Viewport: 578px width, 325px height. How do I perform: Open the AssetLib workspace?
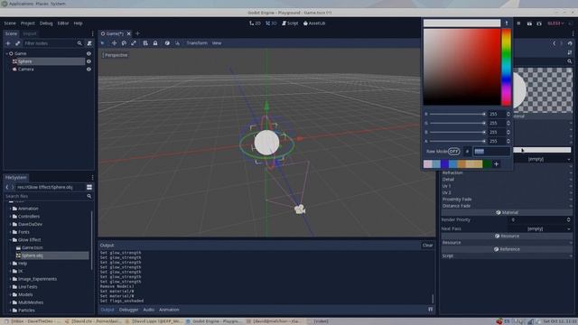point(314,23)
